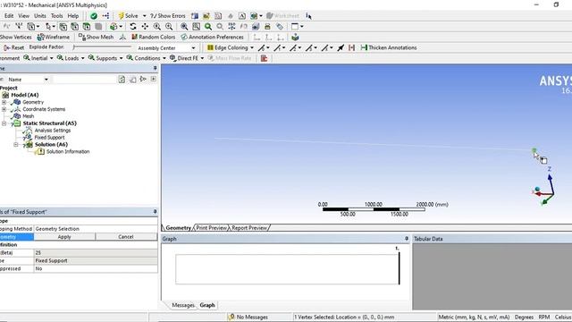
Task: Pin the Outline panel
Action: [x=155, y=68]
